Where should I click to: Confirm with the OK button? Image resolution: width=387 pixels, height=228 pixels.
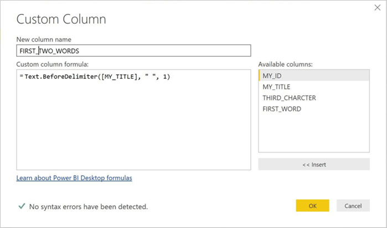pos(312,206)
